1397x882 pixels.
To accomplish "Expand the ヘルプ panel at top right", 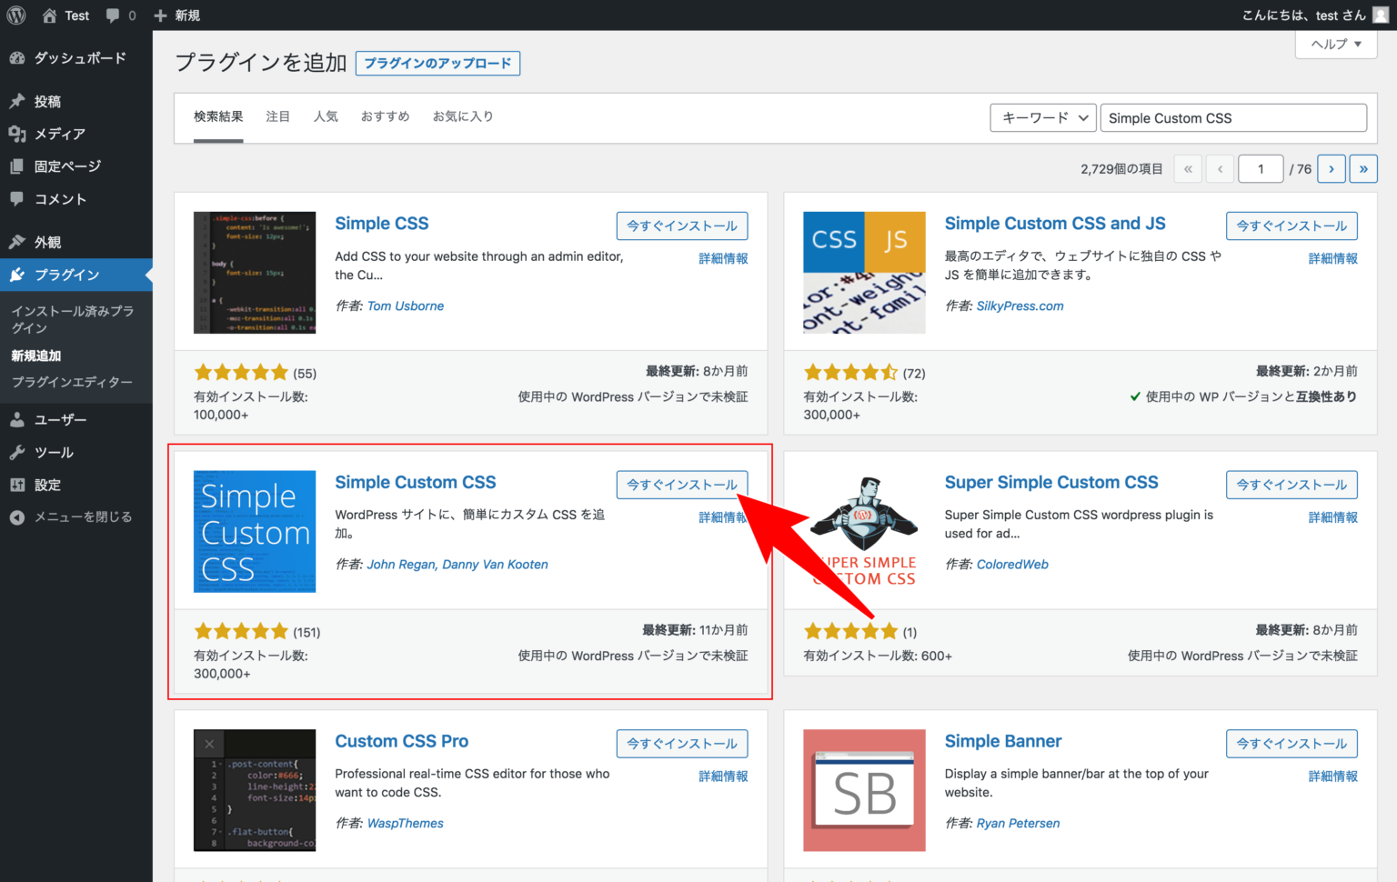I will tap(1335, 44).
